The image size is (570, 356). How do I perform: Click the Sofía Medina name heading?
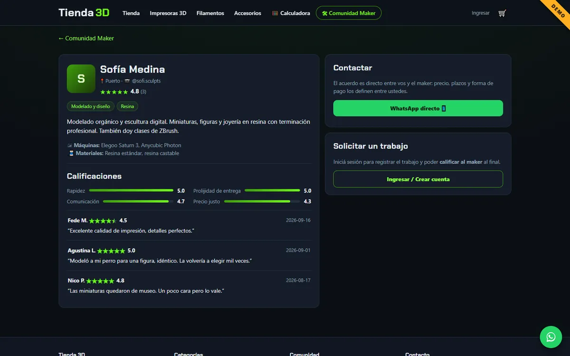point(133,69)
